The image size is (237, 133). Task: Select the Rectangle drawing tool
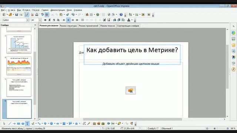click(19, 124)
